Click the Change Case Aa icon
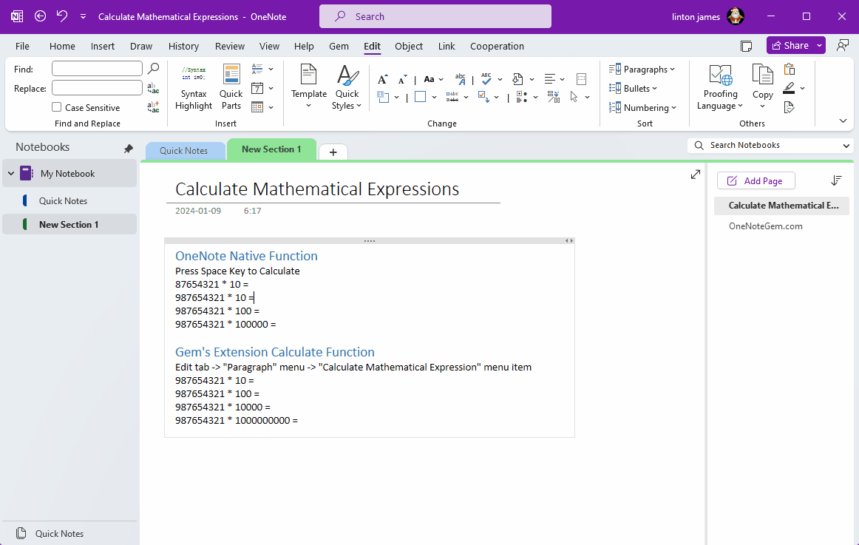The width and height of the screenshot is (859, 545). click(x=429, y=79)
